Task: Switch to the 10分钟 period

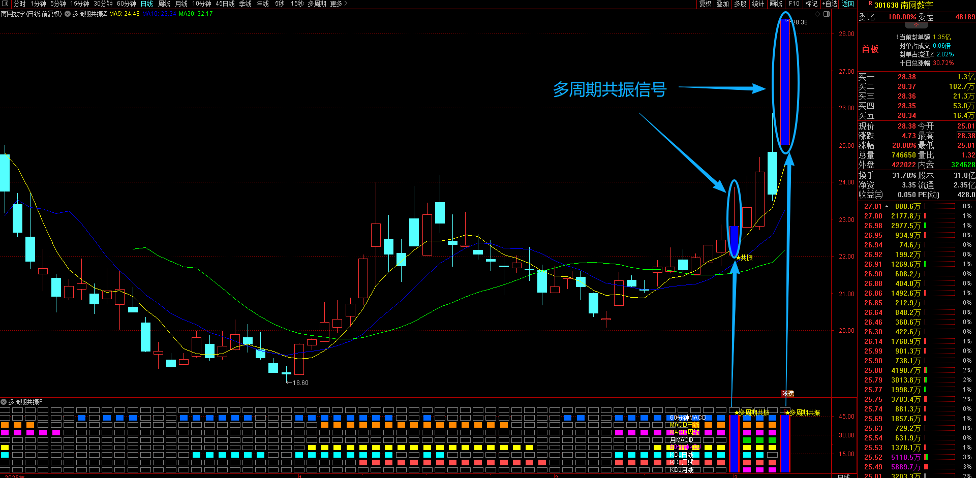Action: [x=202, y=4]
